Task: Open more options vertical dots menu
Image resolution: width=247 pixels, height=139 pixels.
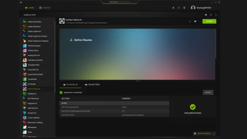Action: (216, 15)
